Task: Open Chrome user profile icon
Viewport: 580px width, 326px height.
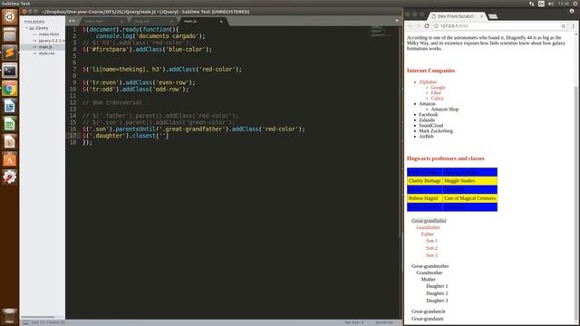Action: [x=572, y=11]
